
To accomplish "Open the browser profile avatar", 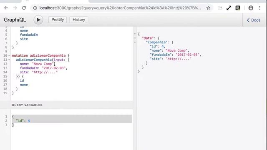I will click(251, 8).
